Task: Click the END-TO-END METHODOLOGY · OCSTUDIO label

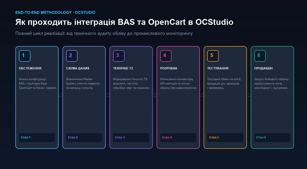Action: tap(55, 12)
